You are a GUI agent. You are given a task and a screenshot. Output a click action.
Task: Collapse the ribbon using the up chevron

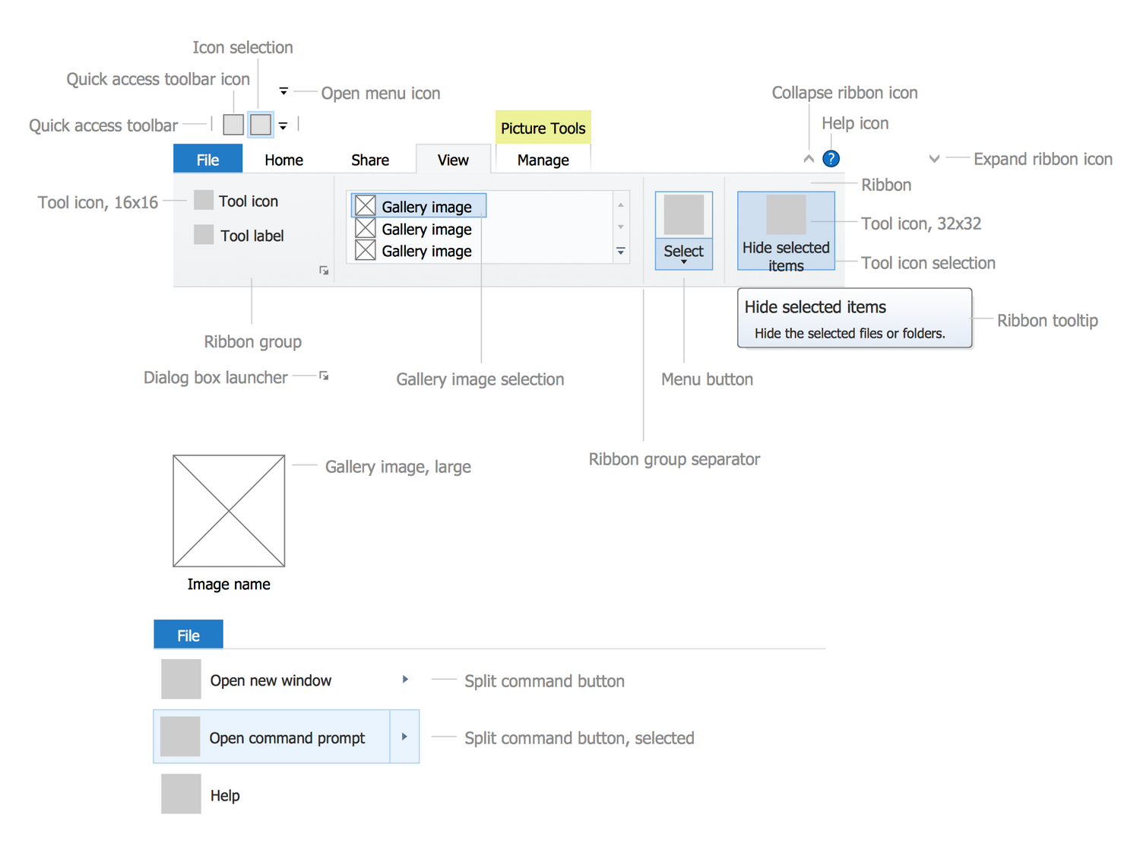809,159
